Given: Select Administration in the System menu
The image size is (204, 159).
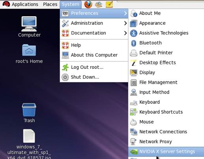Looking at the screenshot, I should [x=94, y=23].
